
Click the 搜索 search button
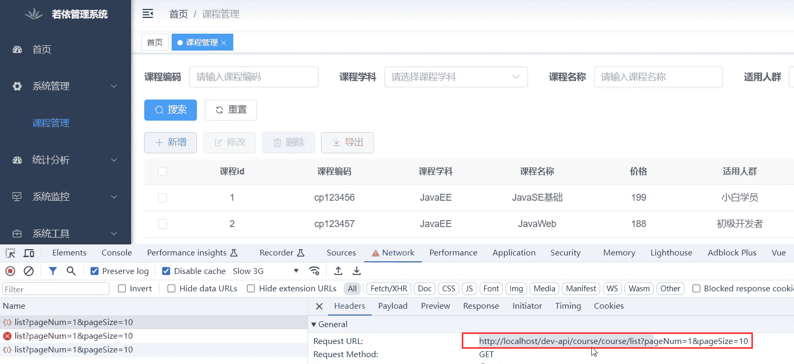pos(170,110)
